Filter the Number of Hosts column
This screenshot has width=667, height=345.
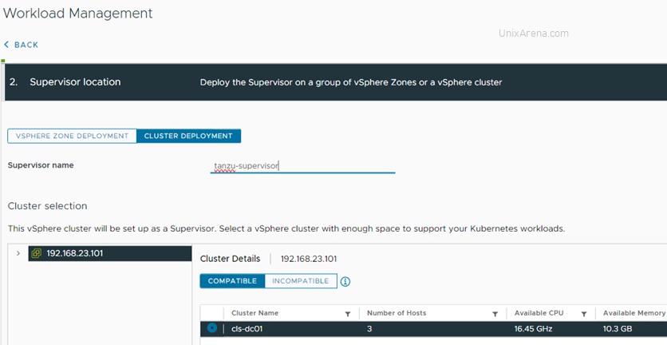[x=495, y=314]
